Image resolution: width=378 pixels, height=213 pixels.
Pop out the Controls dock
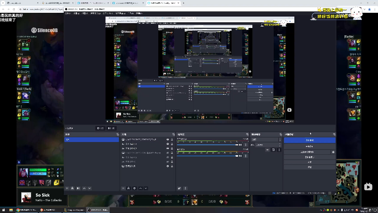[x=334, y=134]
